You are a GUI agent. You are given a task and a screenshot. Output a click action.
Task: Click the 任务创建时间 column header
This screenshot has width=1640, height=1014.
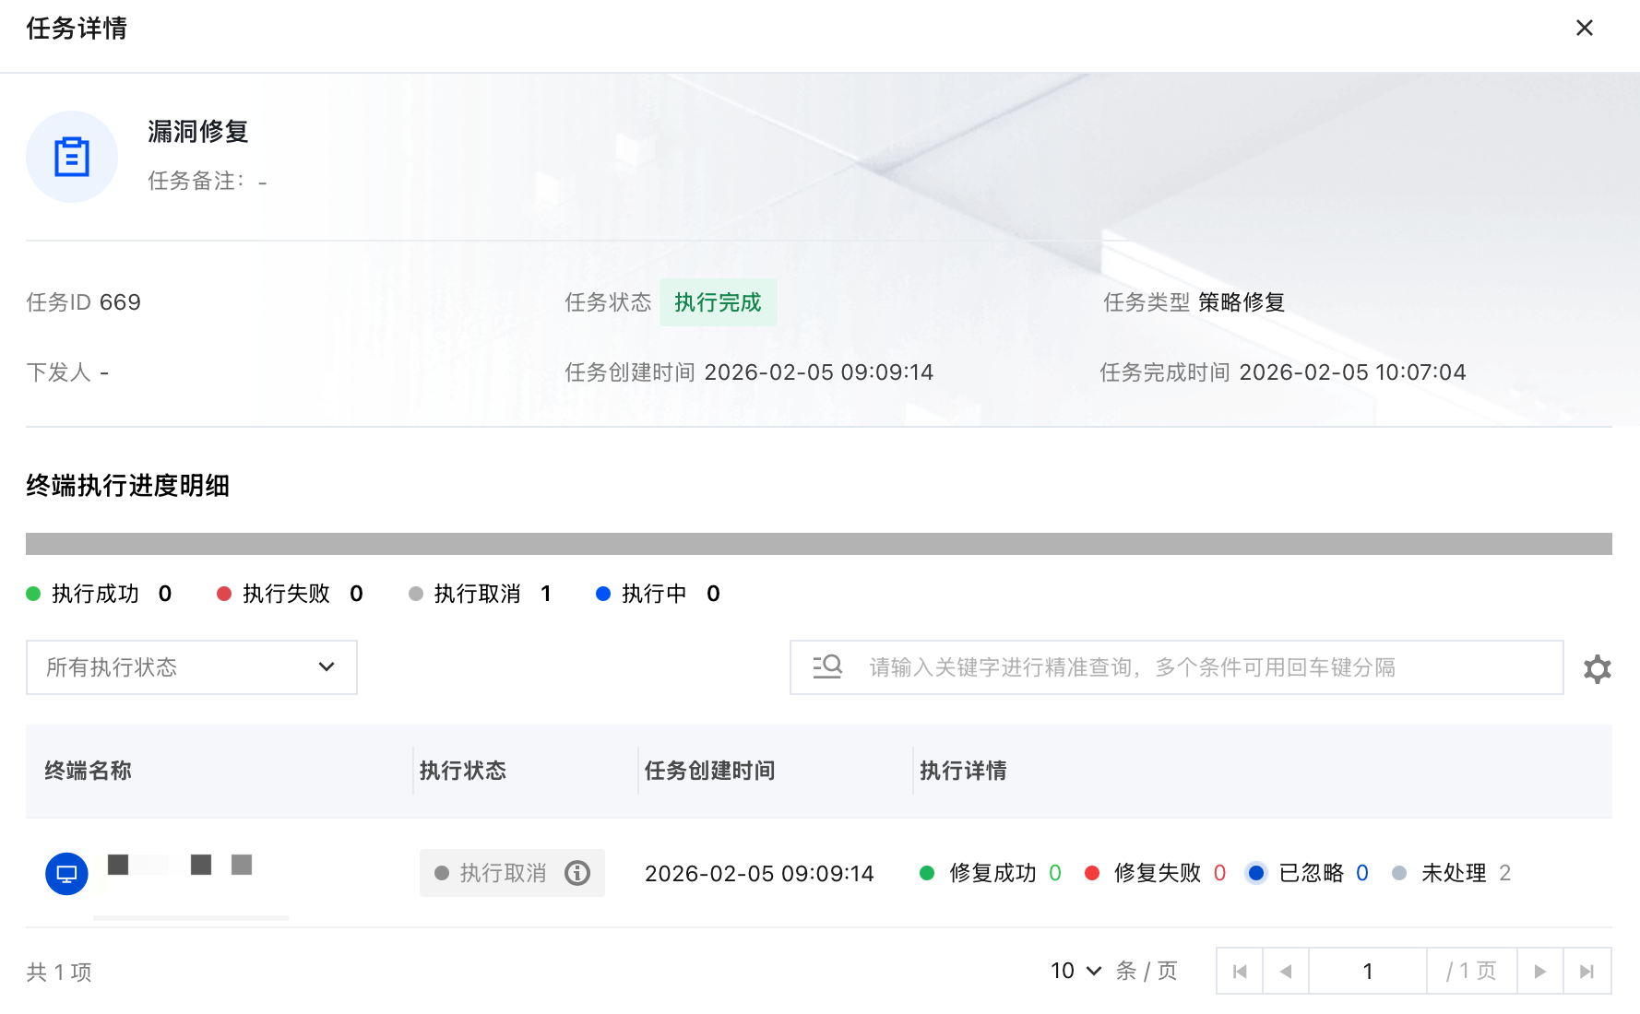click(x=709, y=771)
